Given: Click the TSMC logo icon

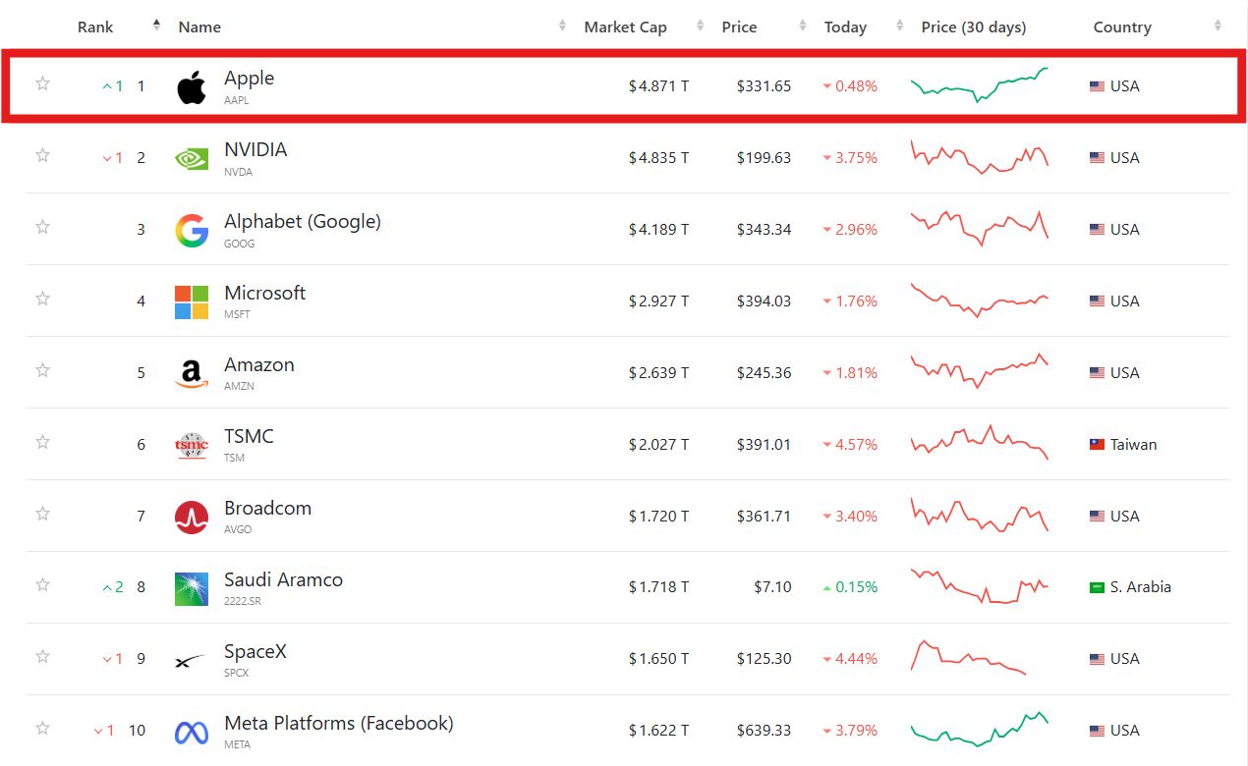Looking at the screenshot, I should (192, 445).
